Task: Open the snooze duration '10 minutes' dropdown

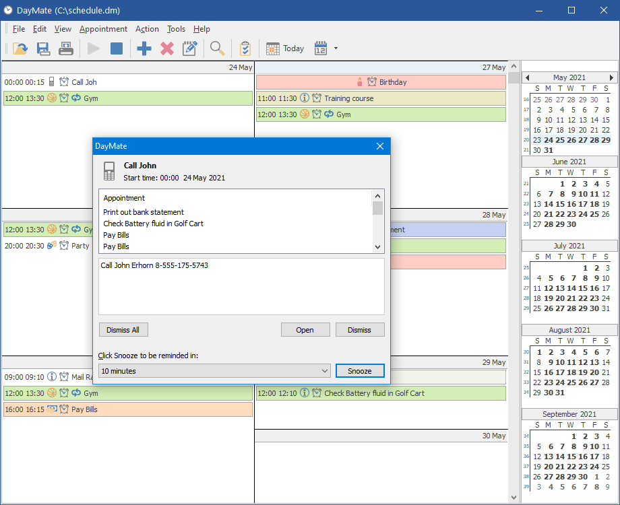Action: 214,371
